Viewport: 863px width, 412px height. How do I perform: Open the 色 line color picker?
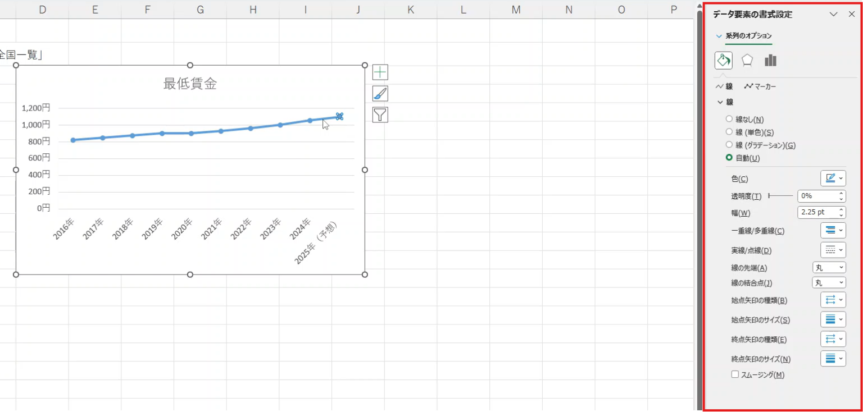click(833, 178)
